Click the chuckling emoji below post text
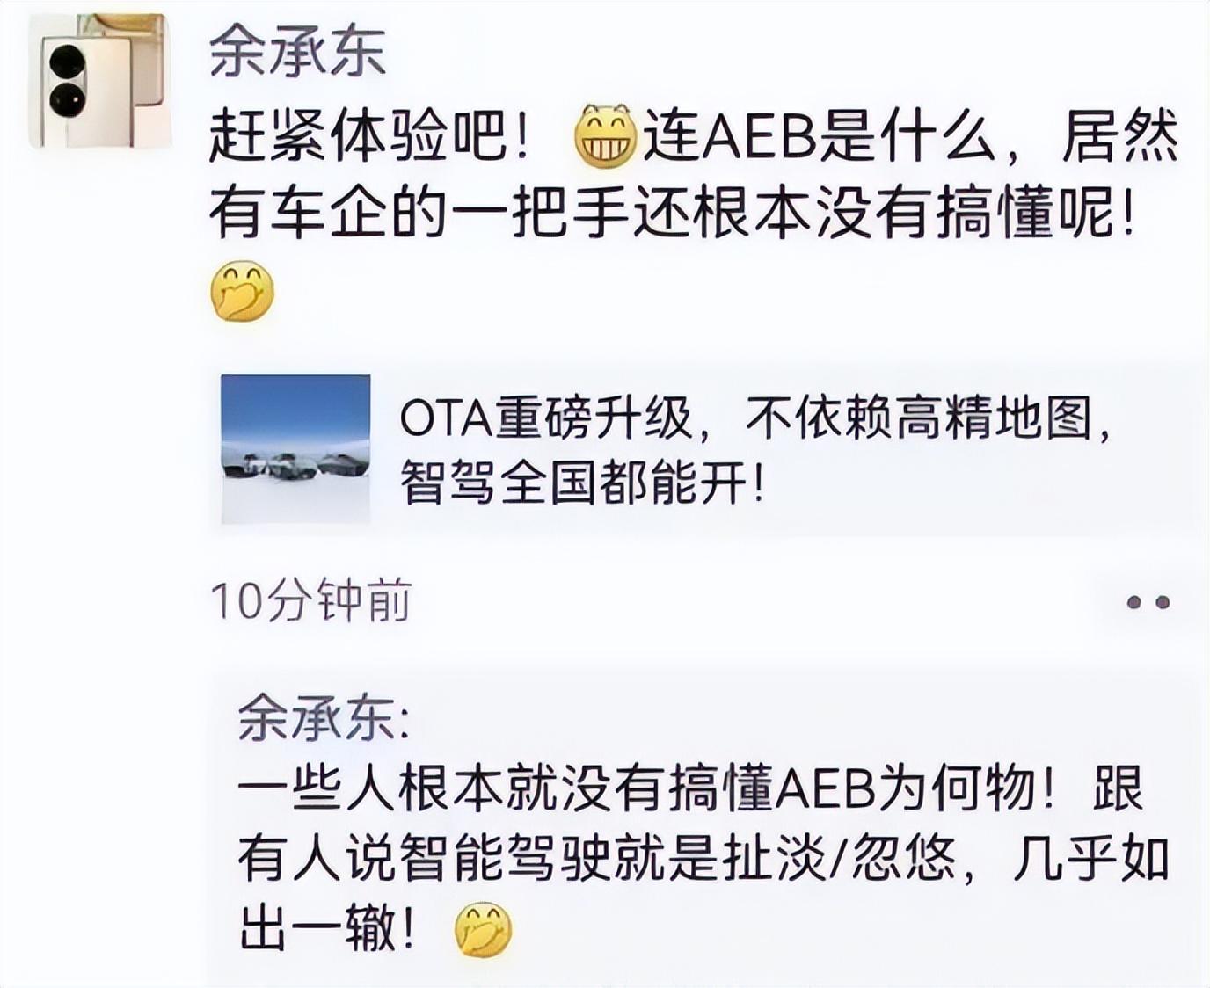This screenshot has height=988, width=1210. (x=243, y=291)
